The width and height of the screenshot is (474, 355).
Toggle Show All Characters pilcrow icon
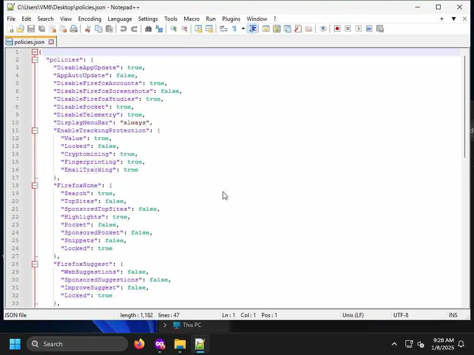click(234, 29)
